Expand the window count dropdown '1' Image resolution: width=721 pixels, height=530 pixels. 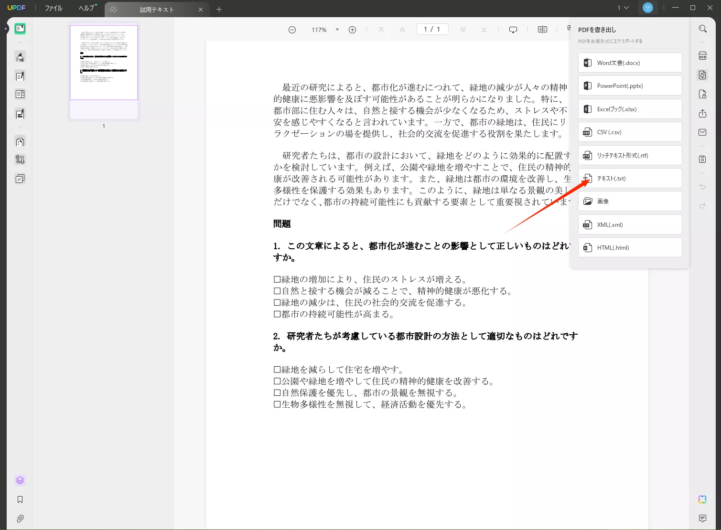tap(623, 8)
